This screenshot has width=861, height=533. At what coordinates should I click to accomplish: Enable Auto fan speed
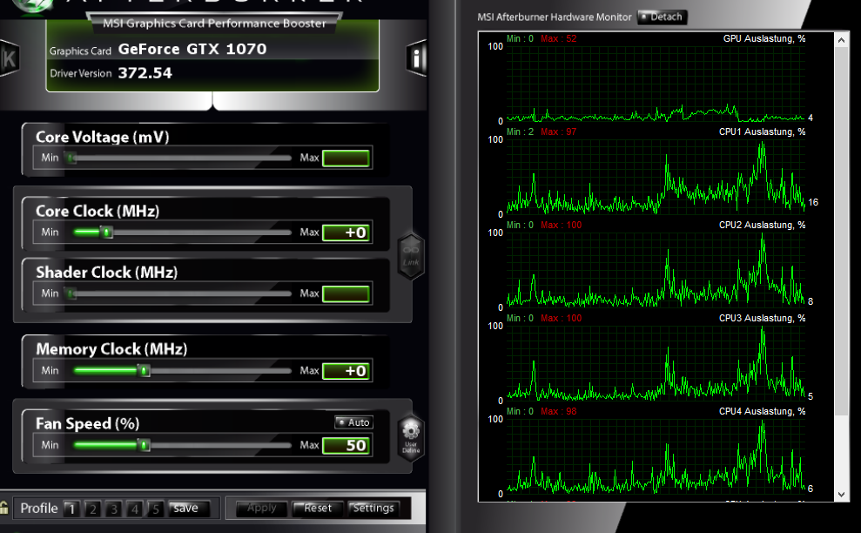coord(354,422)
